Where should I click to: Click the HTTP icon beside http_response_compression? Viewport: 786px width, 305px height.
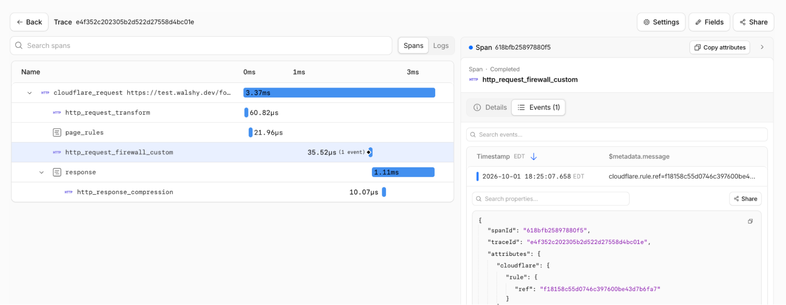(69, 192)
